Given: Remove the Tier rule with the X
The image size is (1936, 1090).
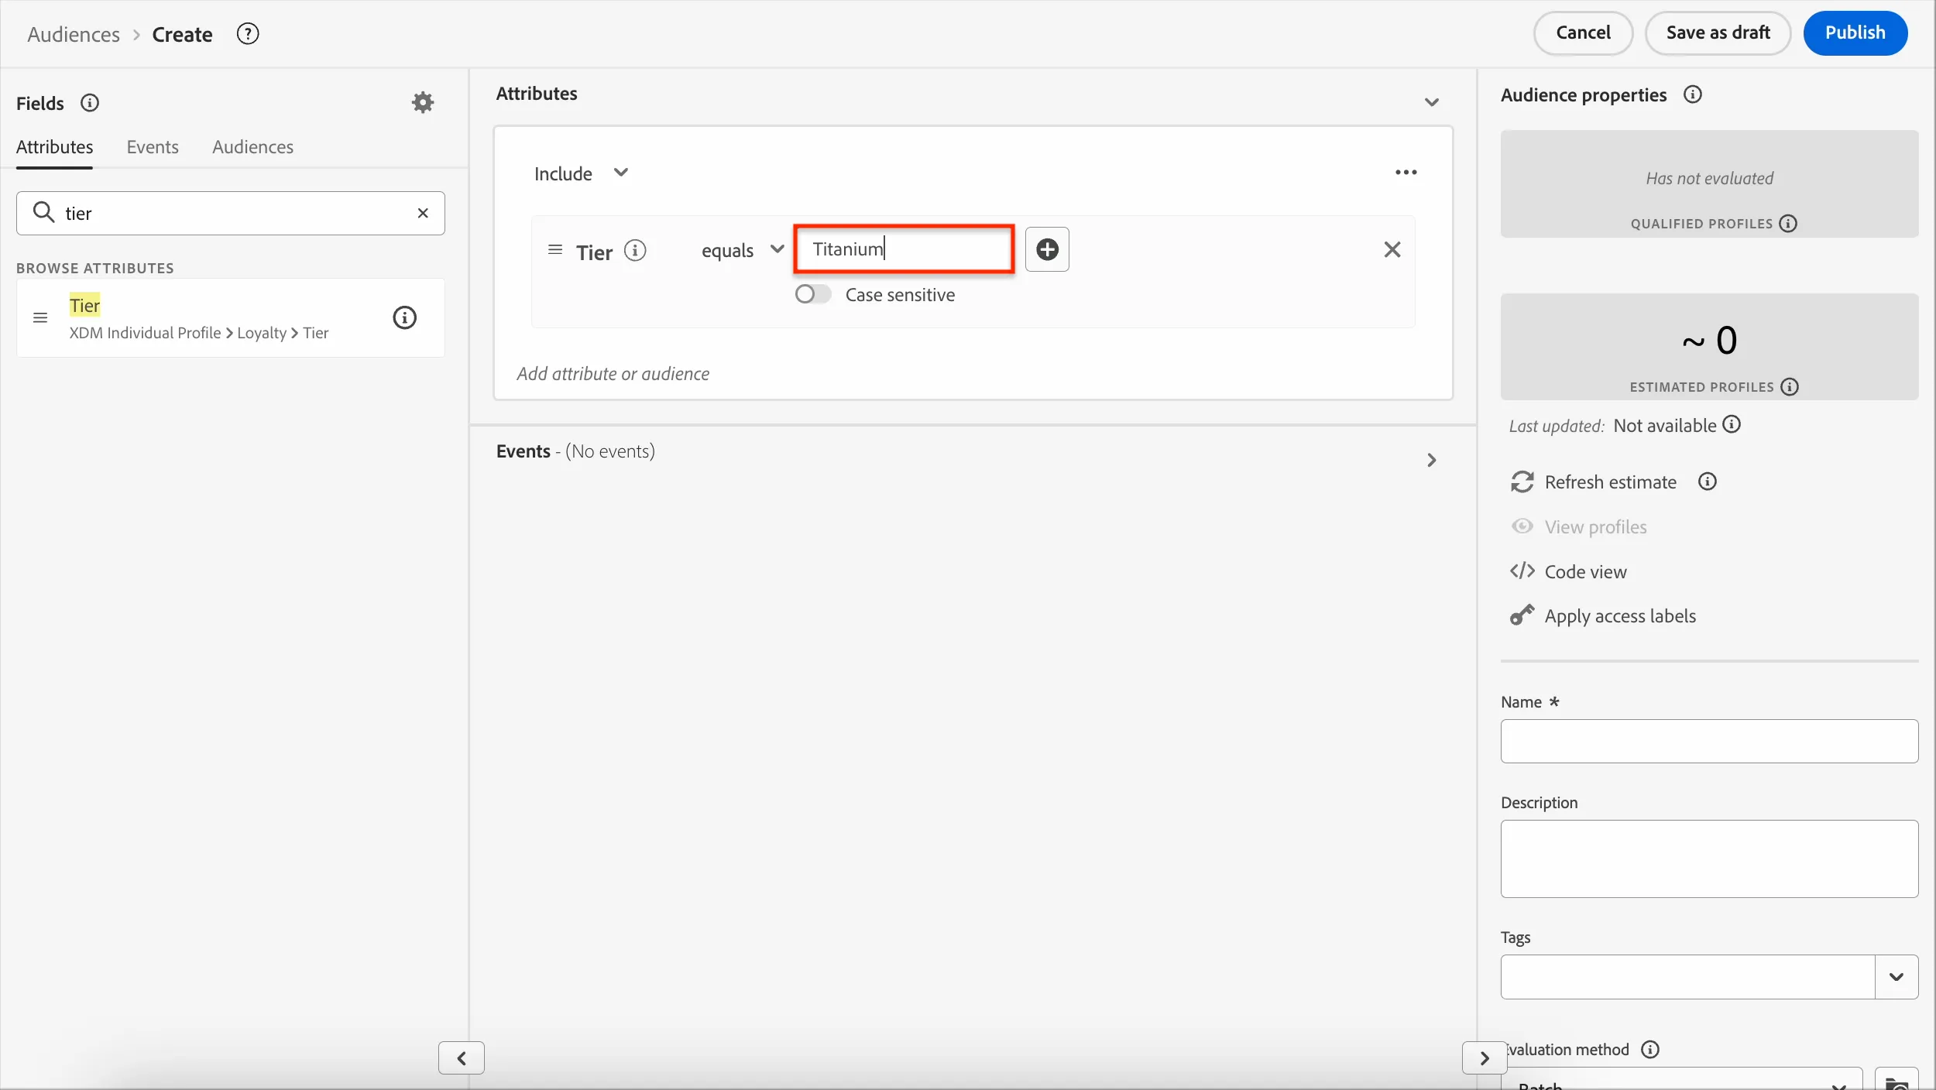Looking at the screenshot, I should pyautogui.click(x=1392, y=249).
